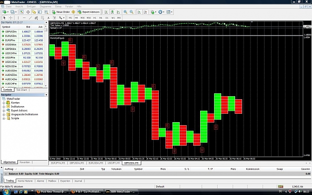
Task: Open the USDJPY,H4 chart tab
Action: click(114, 163)
